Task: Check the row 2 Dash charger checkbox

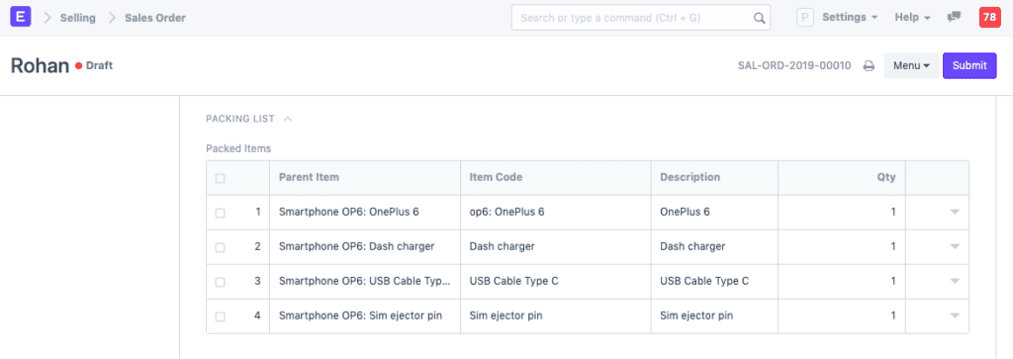Action: click(x=221, y=247)
